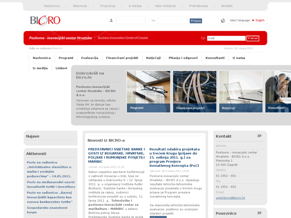The width and height of the screenshot is (291, 218).
Task: Select Iz medija in main navigation
Action: pos(40,68)
